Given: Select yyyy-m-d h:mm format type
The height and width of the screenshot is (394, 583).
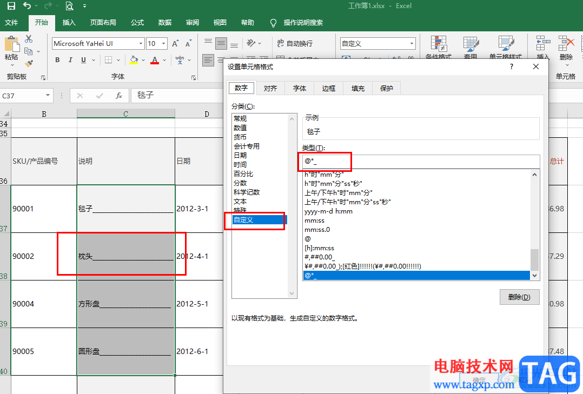Looking at the screenshot, I should (x=328, y=211).
